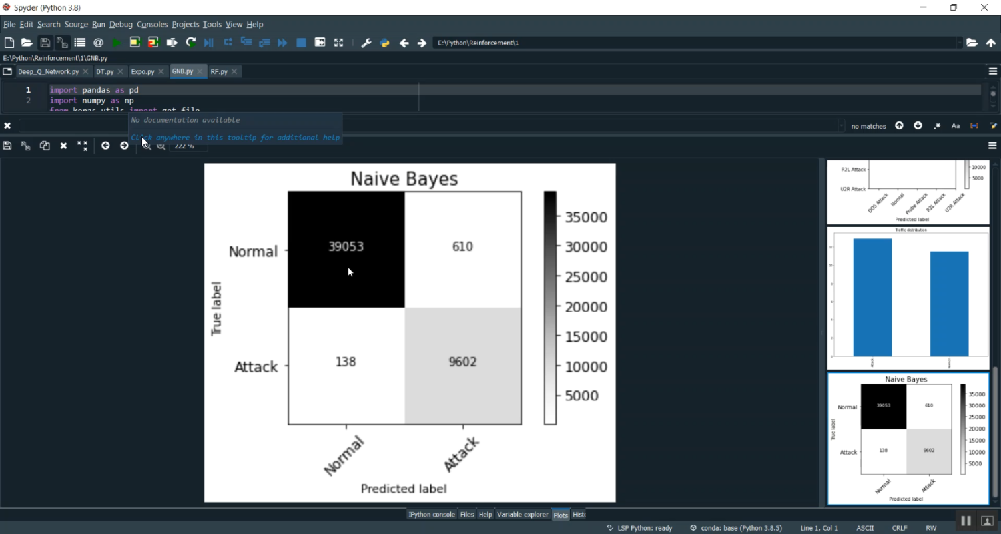Open Spyder preferences with the wrench icon
Screen dimensions: 1001x534
(366, 42)
